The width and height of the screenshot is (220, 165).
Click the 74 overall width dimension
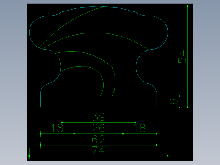click(x=99, y=150)
